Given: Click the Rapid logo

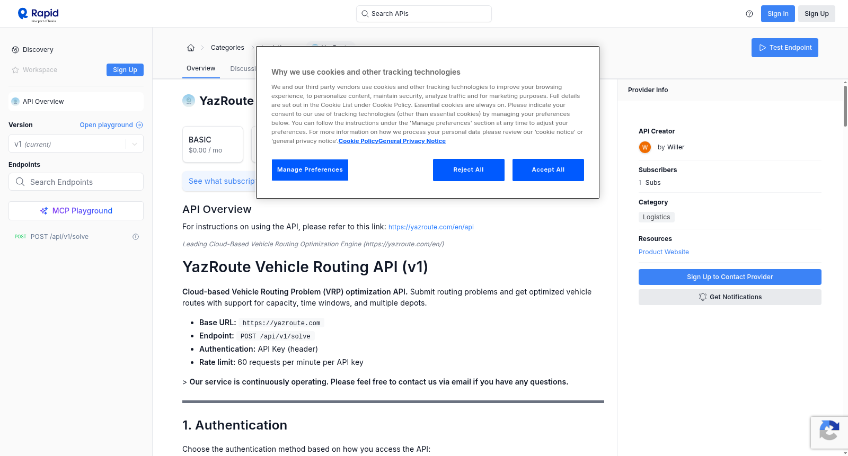Looking at the screenshot, I should pyautogui.click(x=38, y=14).
